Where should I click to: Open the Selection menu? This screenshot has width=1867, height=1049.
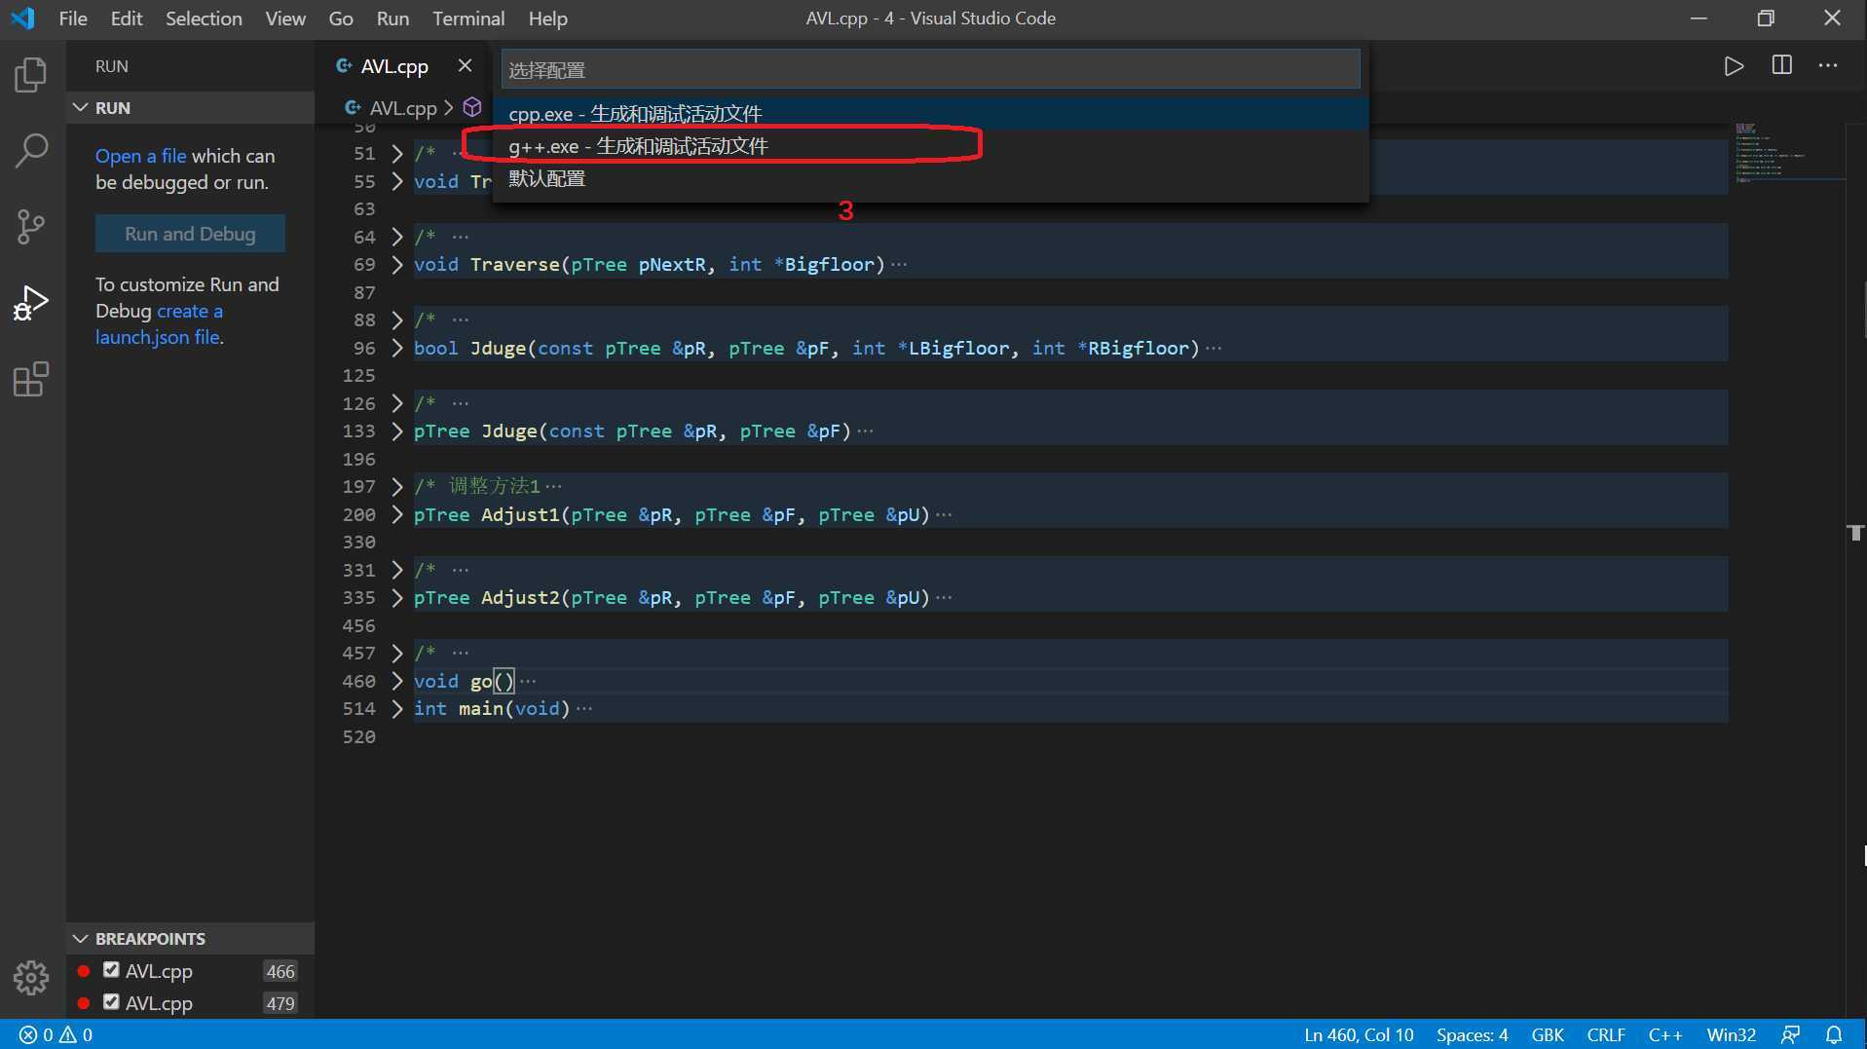pyautogui.click(x=204, y=19)
